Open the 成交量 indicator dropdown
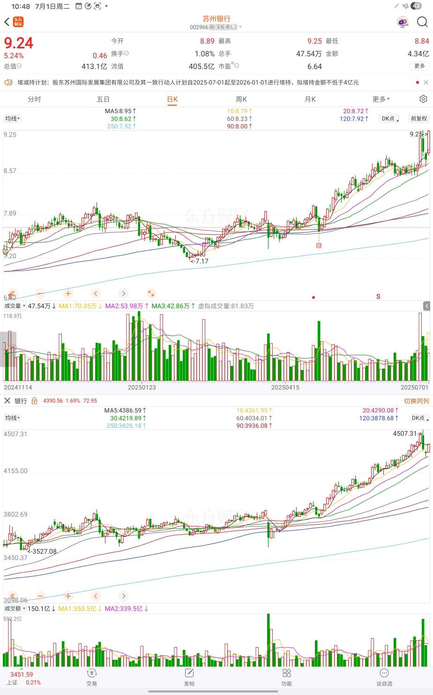This screenshot has width=433, height=695. [x=15, y=306]
